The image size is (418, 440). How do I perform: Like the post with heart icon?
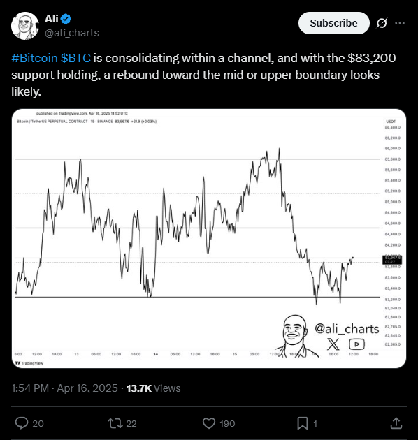(209, 423)
